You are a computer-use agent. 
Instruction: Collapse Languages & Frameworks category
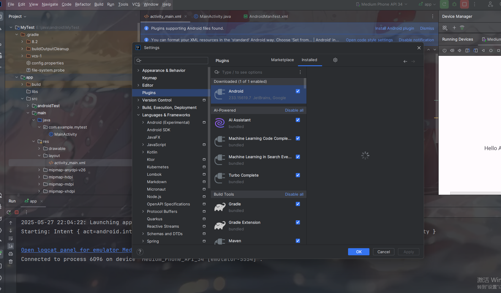tap(138, 115)
